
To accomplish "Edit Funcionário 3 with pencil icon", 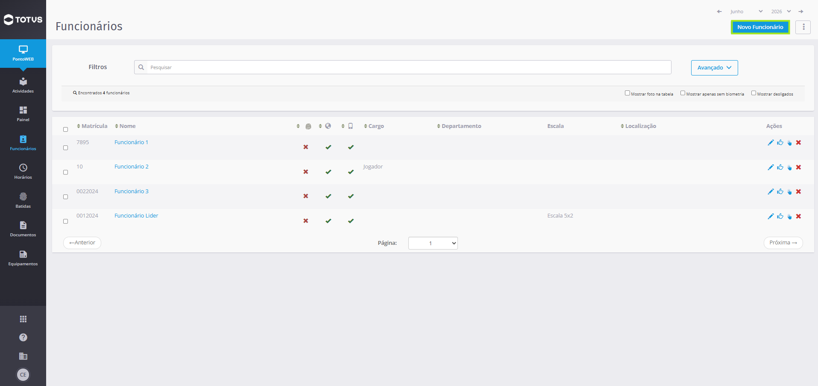I will pyautogui.click(x=771, y=192).
